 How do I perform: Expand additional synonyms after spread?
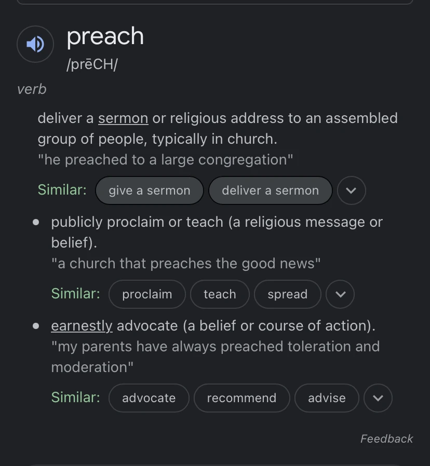coord(340,294)
